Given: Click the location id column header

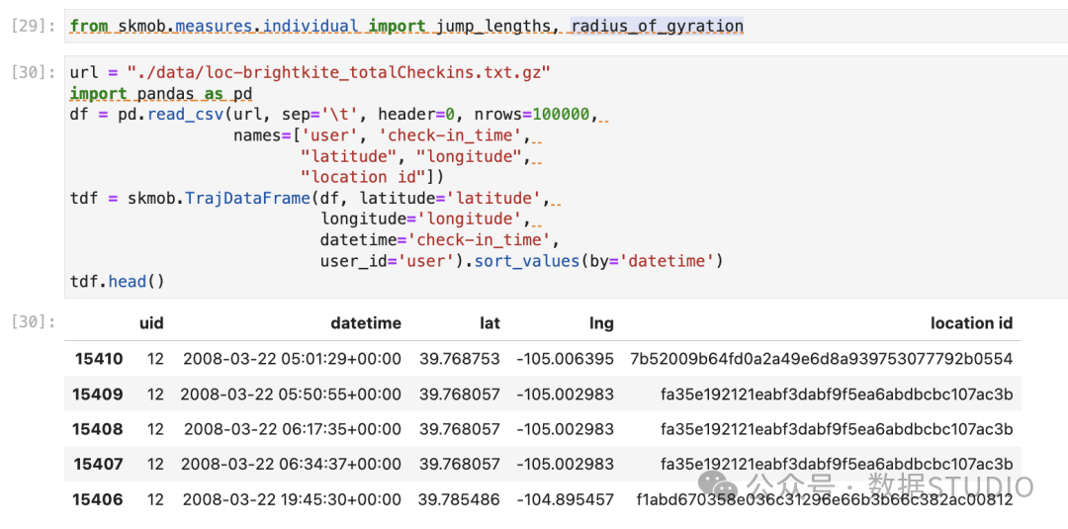Looking at the screenshot, I should coord(971,322).
